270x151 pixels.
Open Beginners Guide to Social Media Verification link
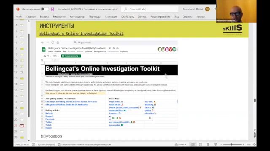click(67, 104)
